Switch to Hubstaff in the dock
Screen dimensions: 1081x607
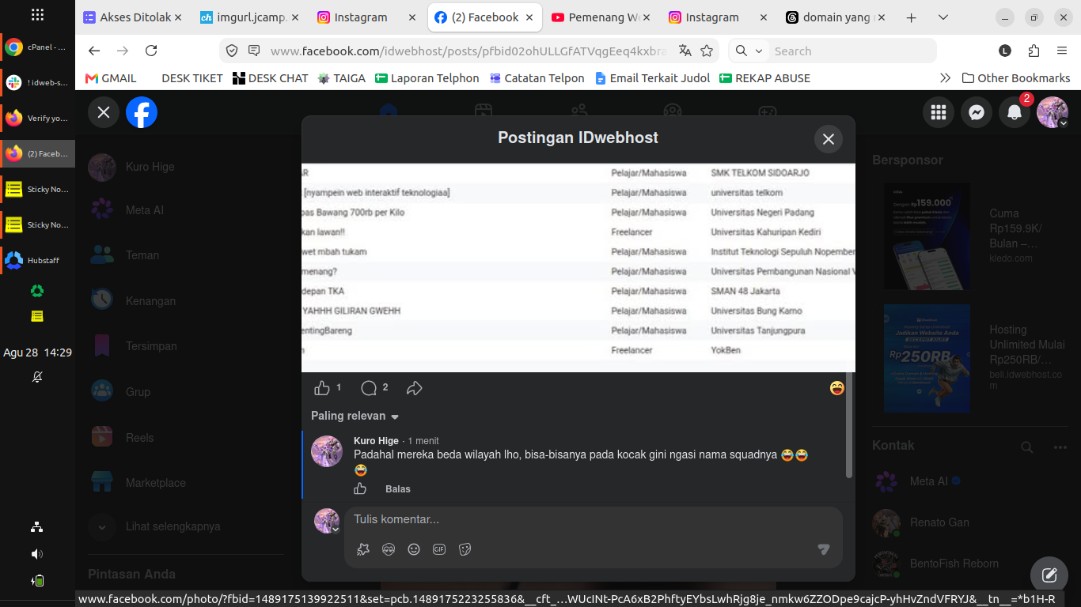[x=38, y=260]
